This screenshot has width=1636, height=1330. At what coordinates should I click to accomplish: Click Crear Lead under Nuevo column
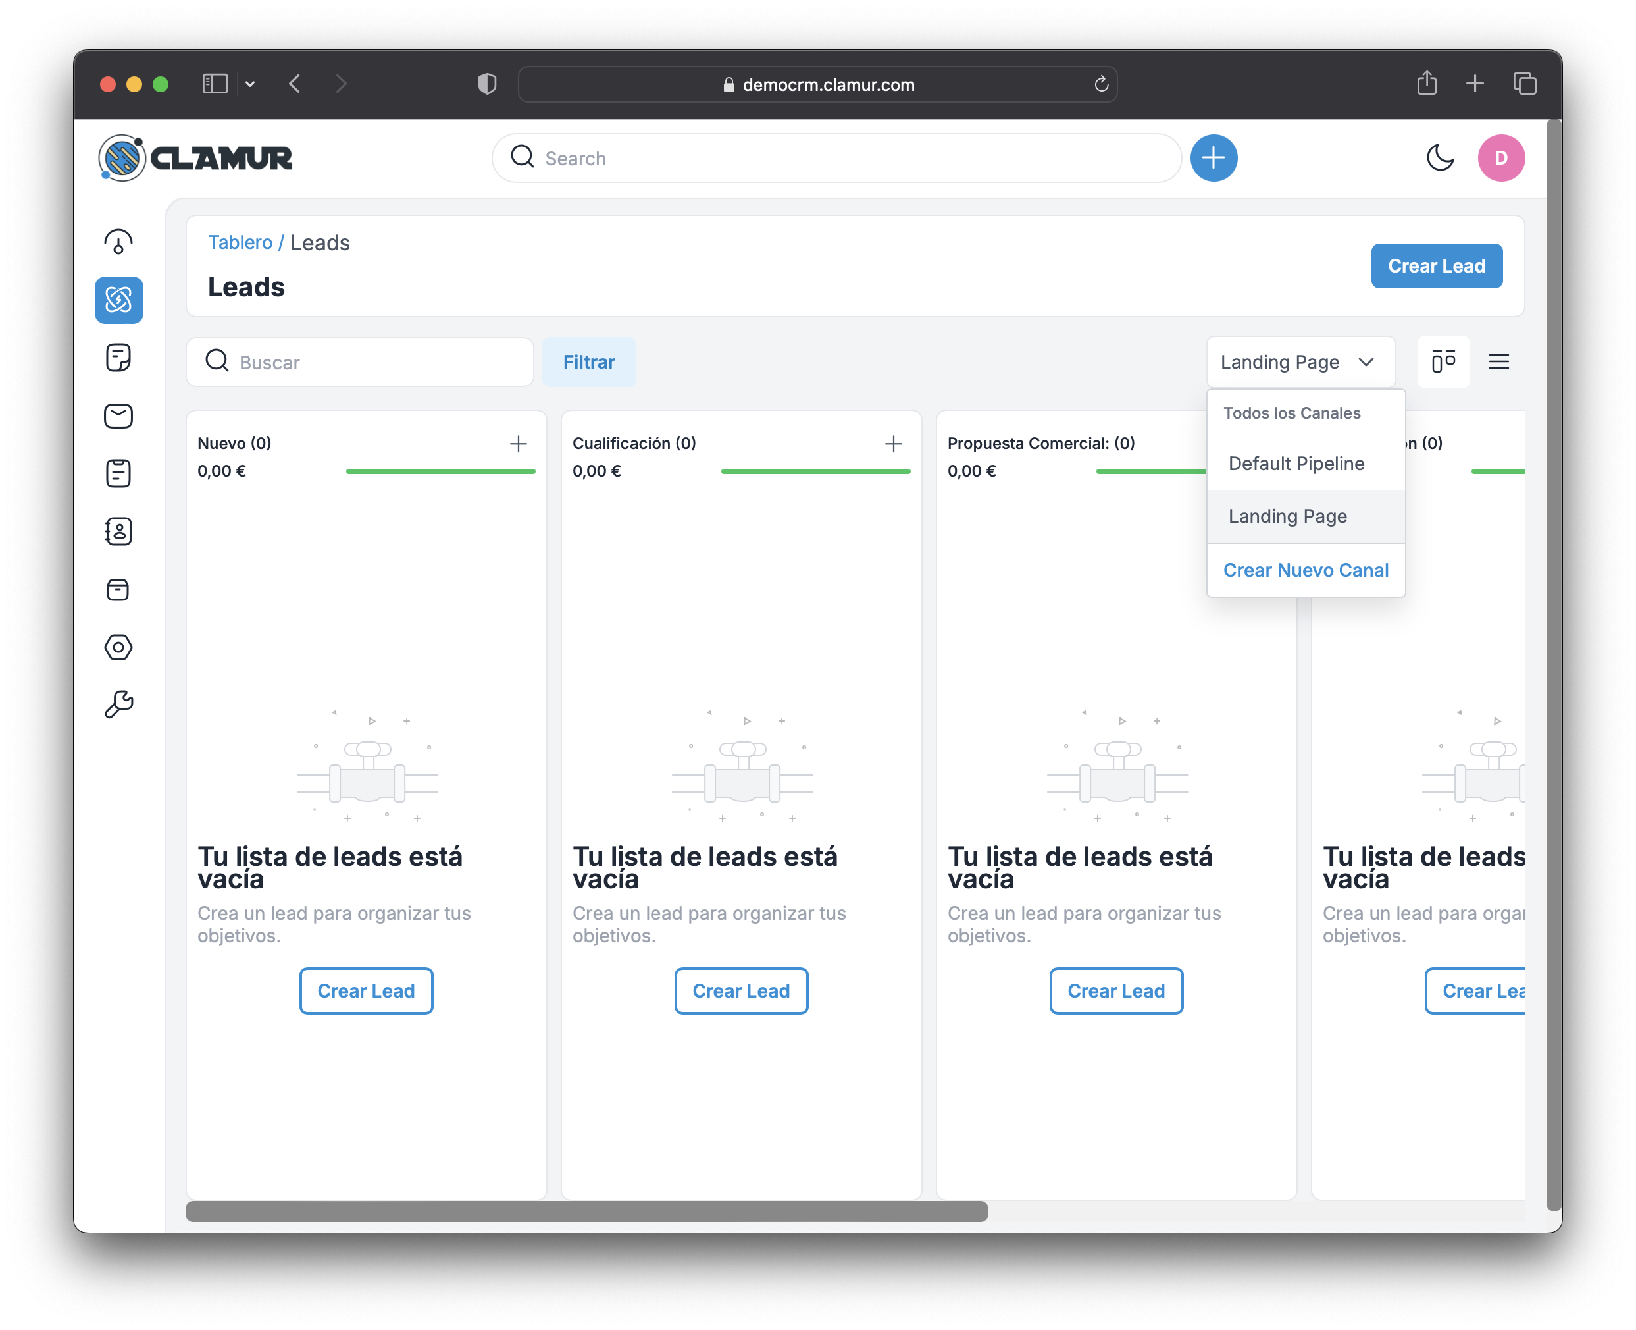[x=366, y=991]
